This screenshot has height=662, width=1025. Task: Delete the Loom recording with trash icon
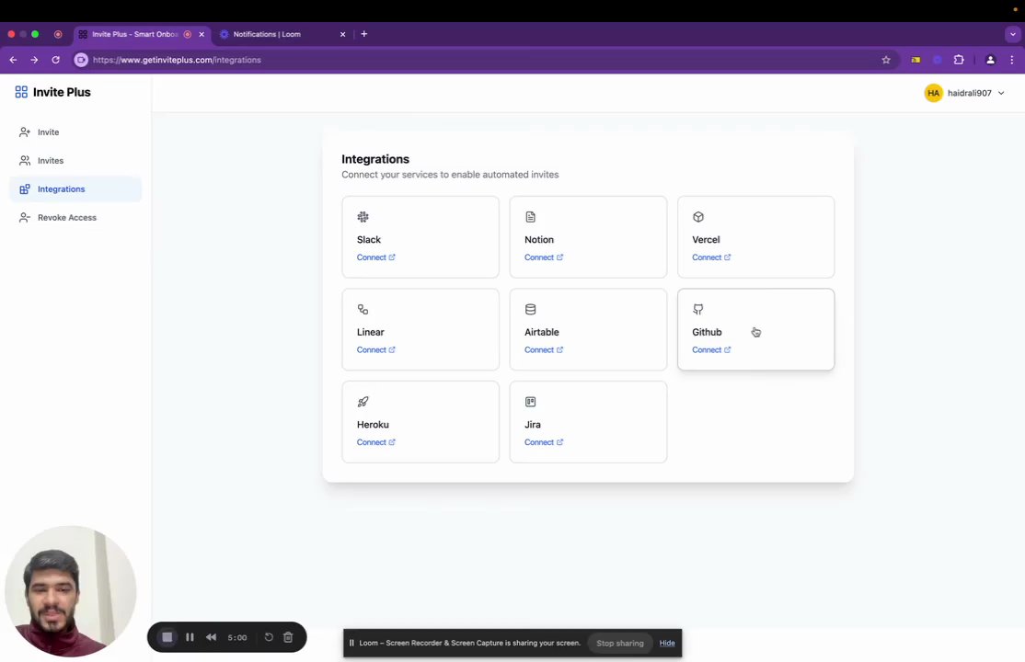pos(288,637)
